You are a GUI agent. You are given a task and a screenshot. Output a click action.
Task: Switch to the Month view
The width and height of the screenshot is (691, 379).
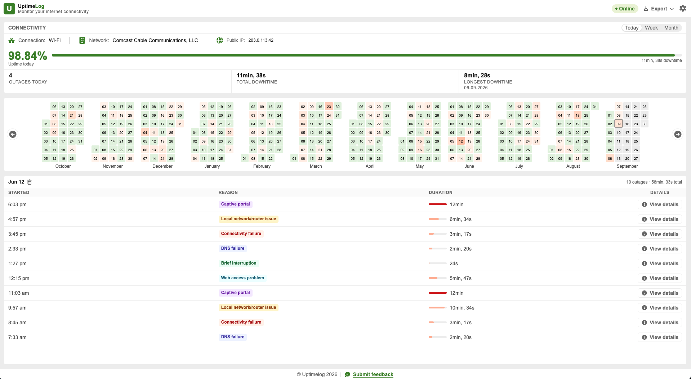pos(671,28)
